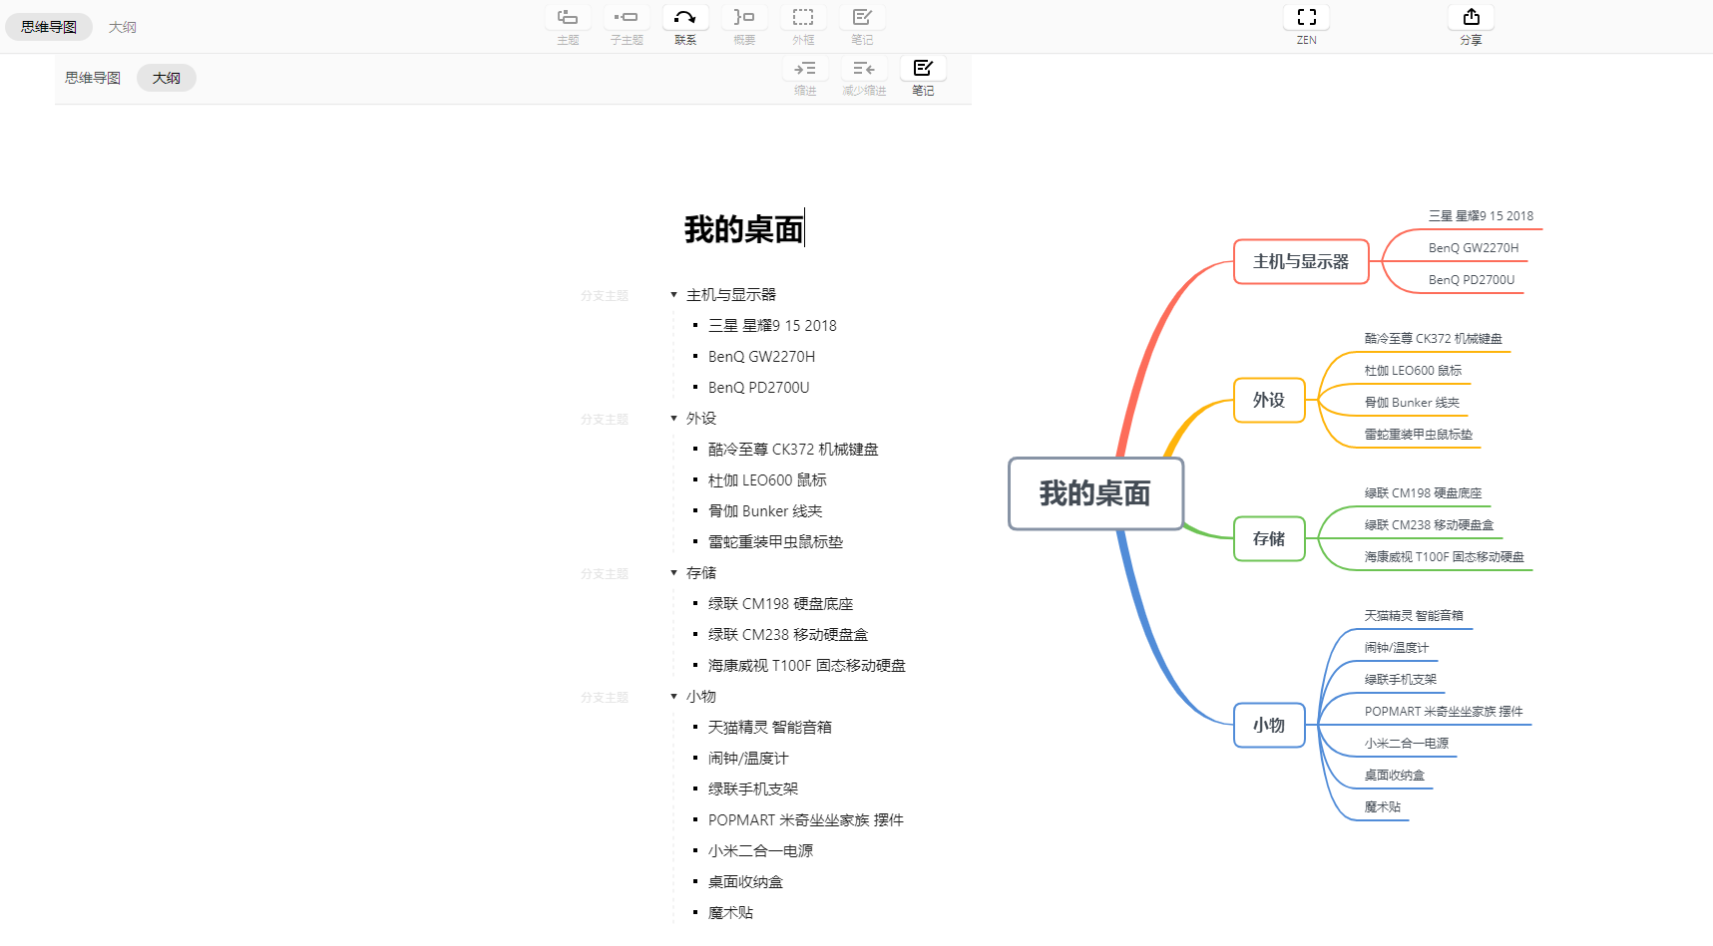
Task: Select the 思维导图 tab in outline panel
Action: pos(93,78)
